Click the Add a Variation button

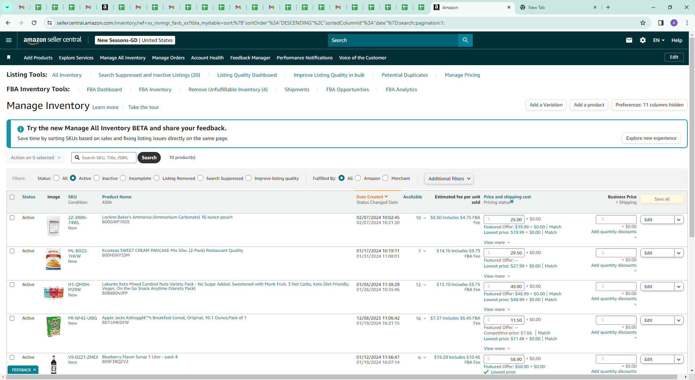coord(546,105)
